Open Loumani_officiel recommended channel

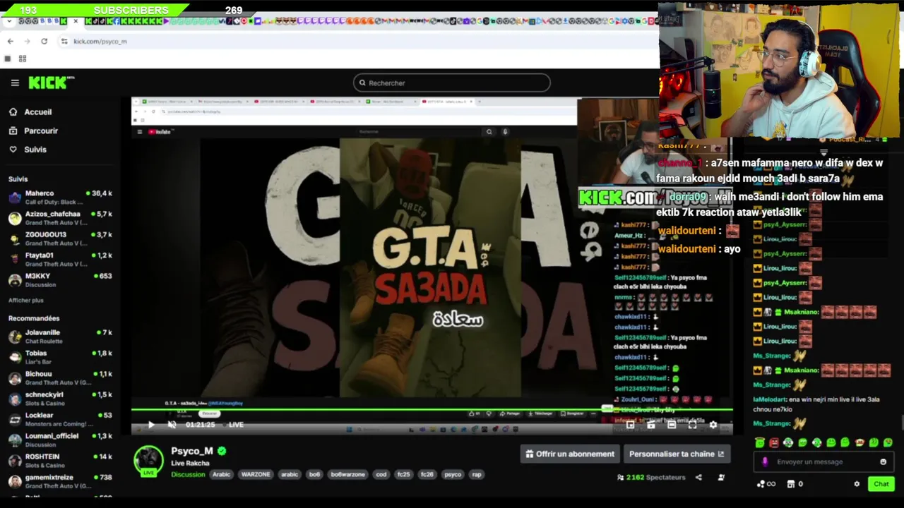60,440
